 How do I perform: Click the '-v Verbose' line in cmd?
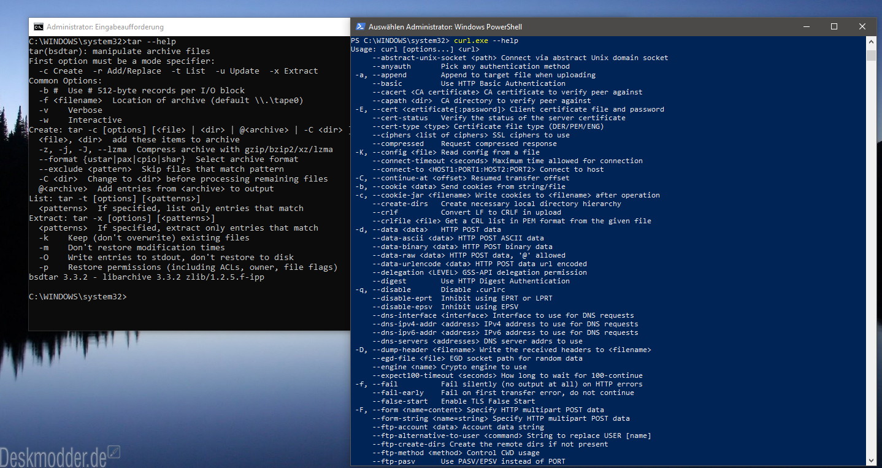[x=71, y=110]
